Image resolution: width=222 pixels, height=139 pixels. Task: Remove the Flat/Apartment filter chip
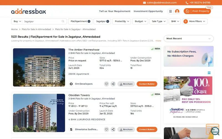(89, 21)
